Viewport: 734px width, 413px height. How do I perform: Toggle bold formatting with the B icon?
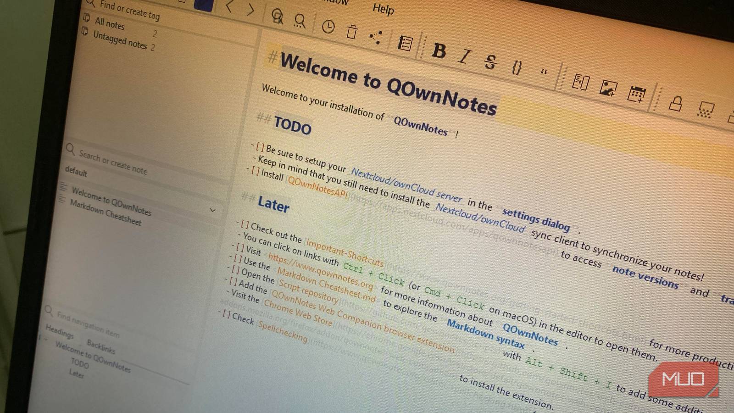point(439,50)
